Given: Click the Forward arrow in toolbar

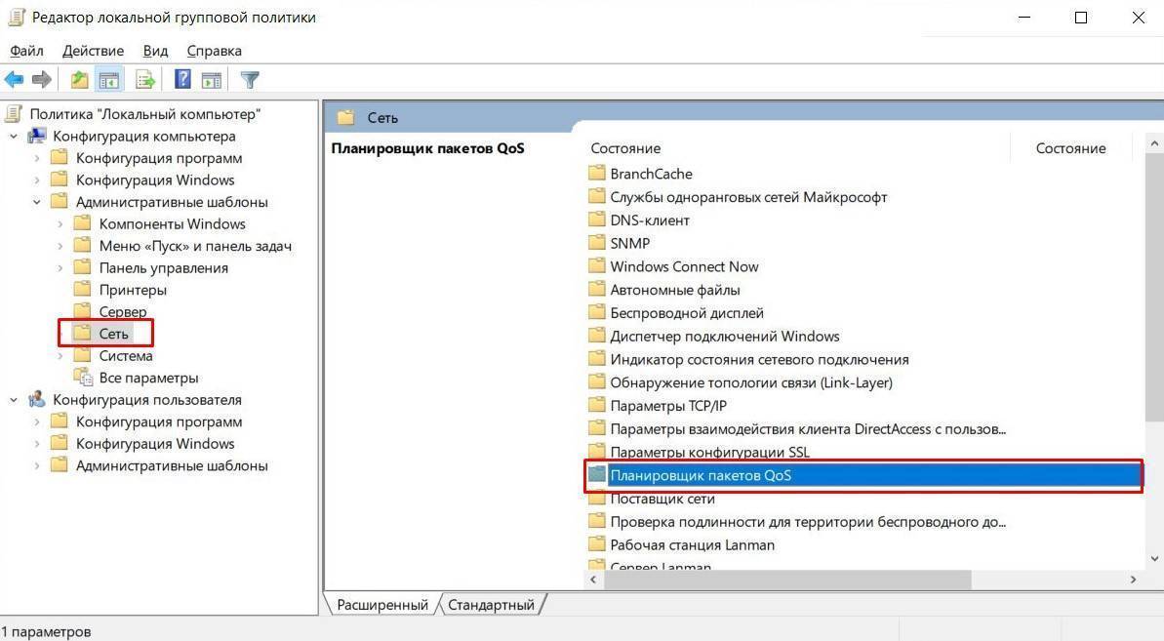Looking at the screenshot, I should [41, 80].
